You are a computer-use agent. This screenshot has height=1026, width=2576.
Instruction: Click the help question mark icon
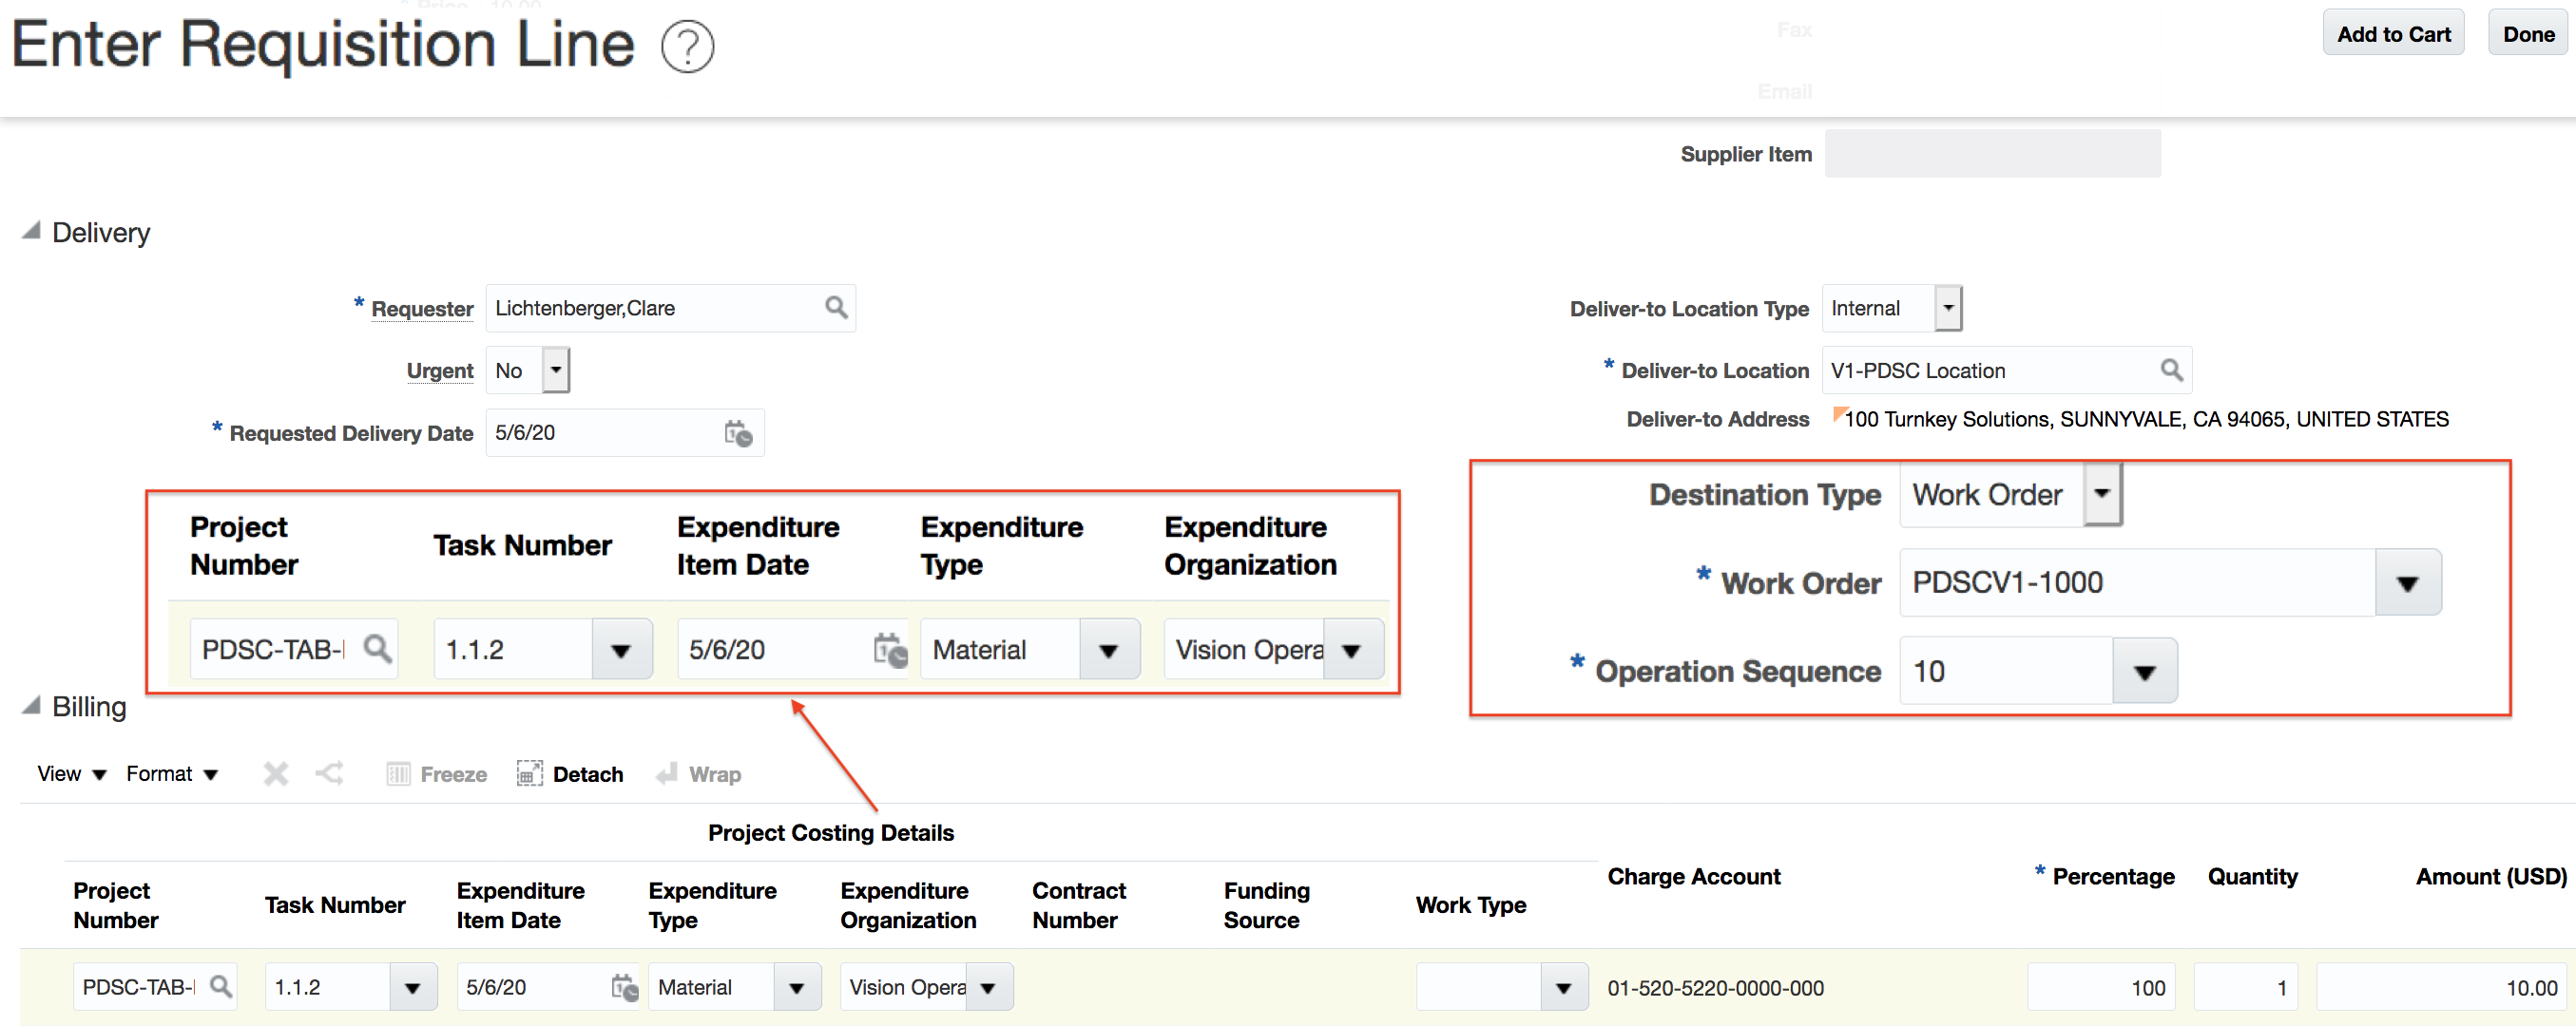point(687,46)
